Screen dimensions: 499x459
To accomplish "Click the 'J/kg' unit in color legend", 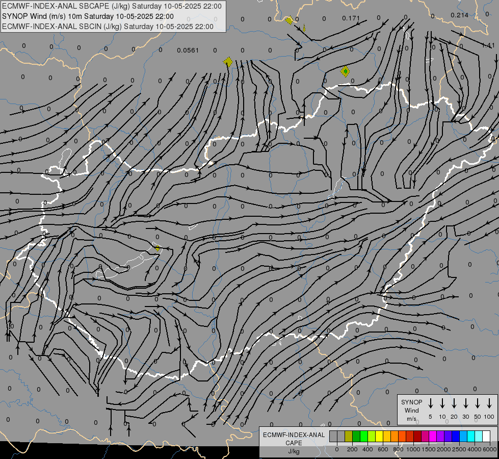I will point(294,451).
